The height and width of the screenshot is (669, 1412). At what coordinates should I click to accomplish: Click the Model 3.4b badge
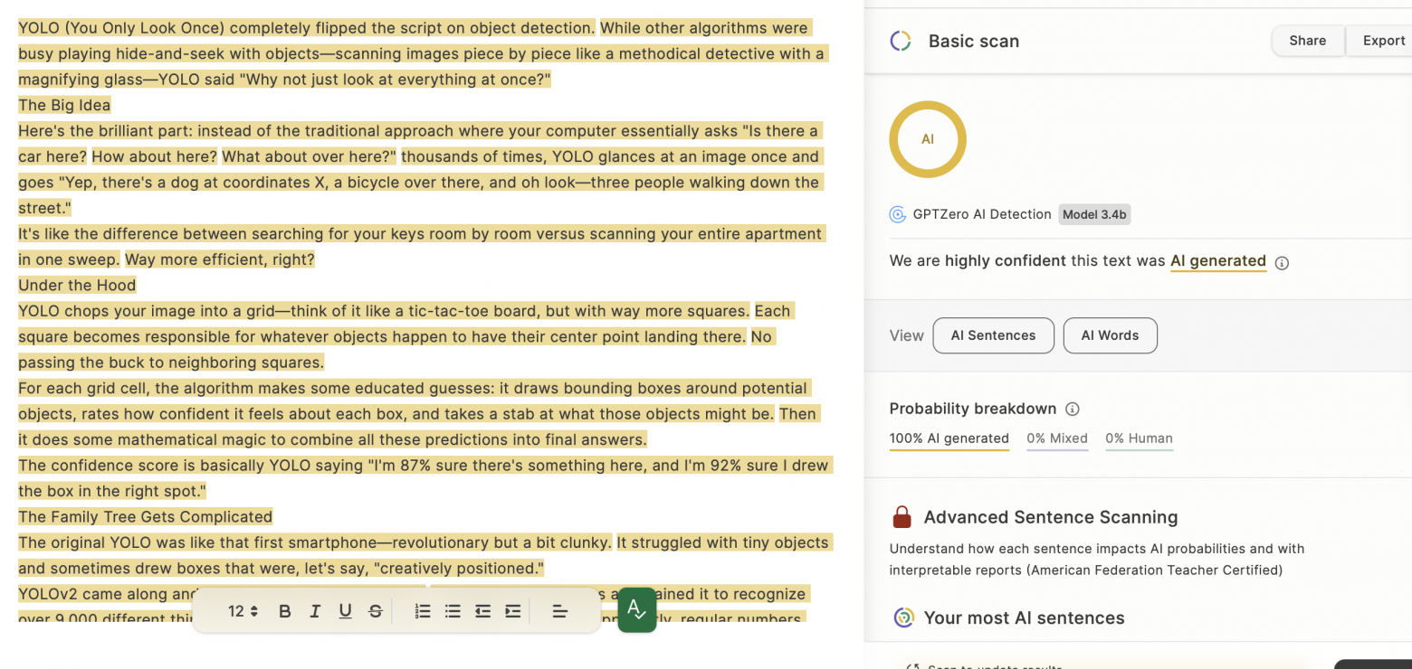tap(1094, 214)
